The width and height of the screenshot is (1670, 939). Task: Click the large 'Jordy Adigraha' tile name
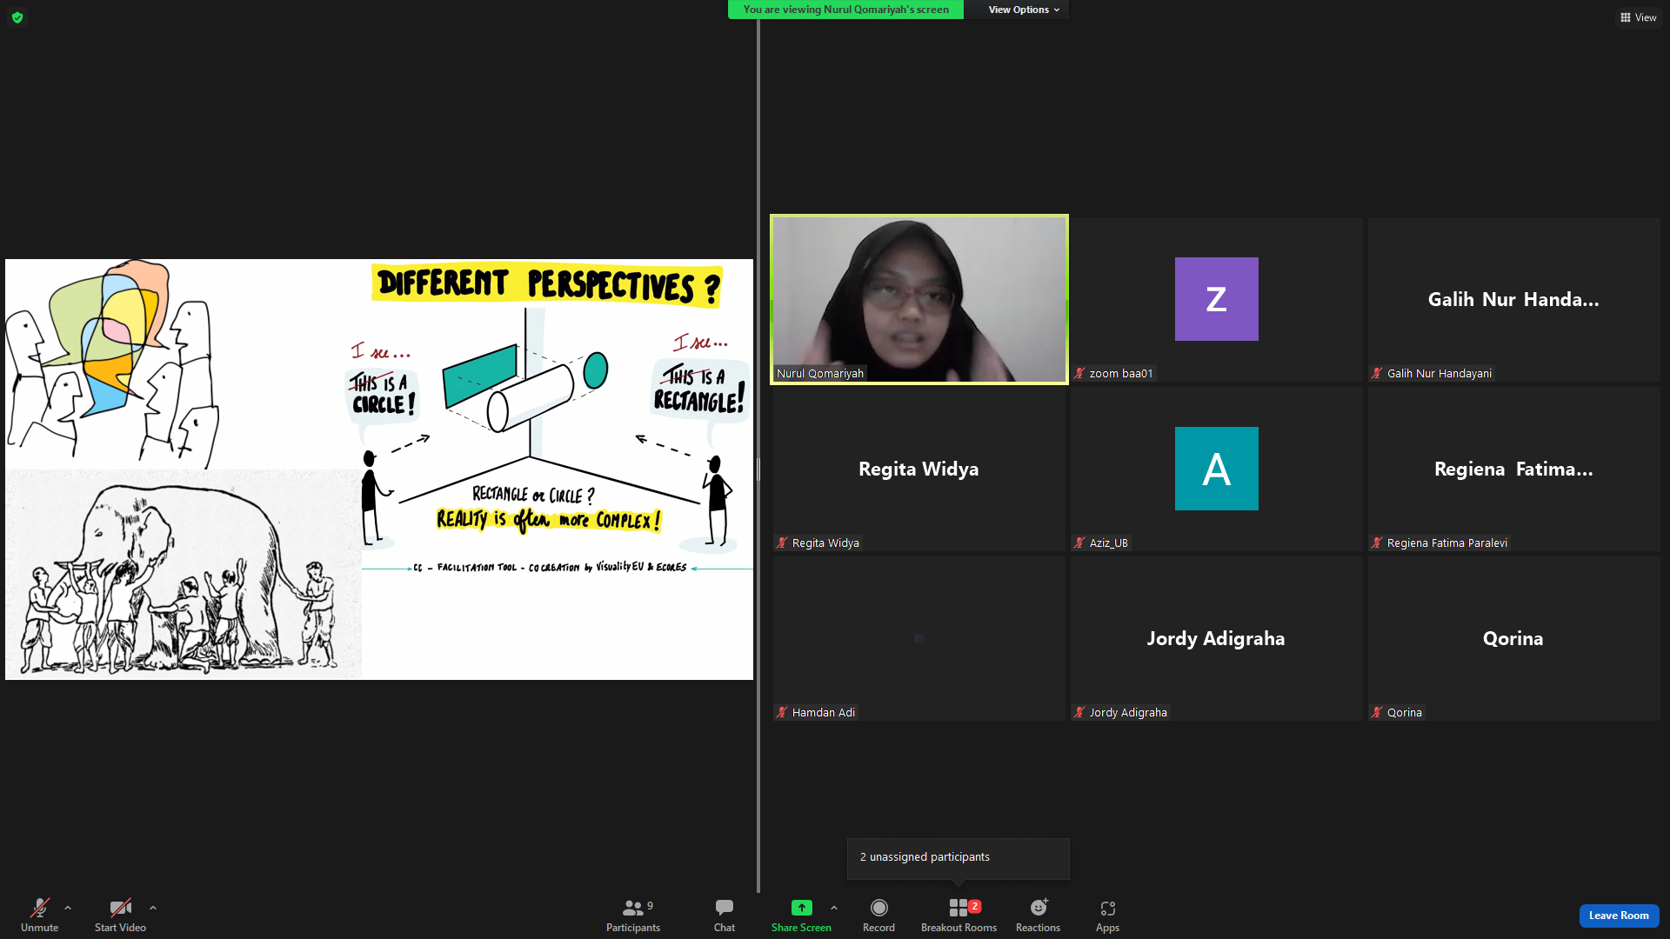pos(1216,638)
